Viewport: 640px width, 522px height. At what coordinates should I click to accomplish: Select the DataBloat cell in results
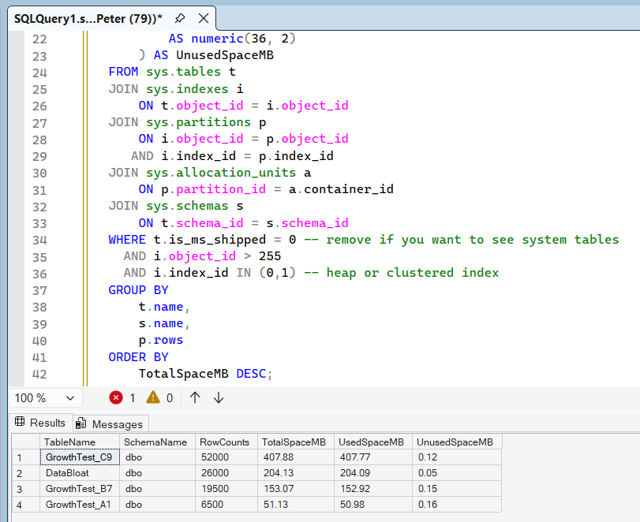pos(67,473)
